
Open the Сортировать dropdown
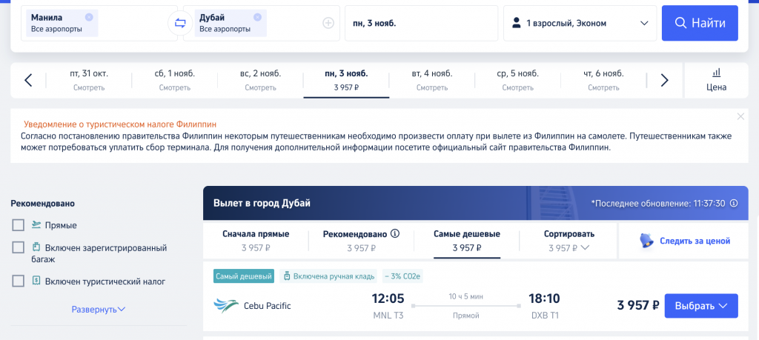point(569,241)
